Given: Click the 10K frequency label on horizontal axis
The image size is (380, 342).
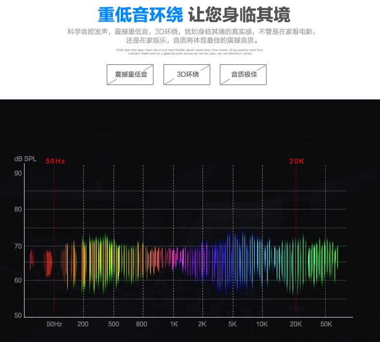Looking at the screenshot, I should [x=262, y=324].
